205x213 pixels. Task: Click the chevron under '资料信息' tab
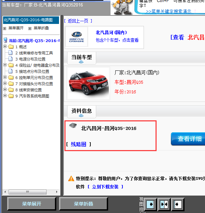[81, 116]
